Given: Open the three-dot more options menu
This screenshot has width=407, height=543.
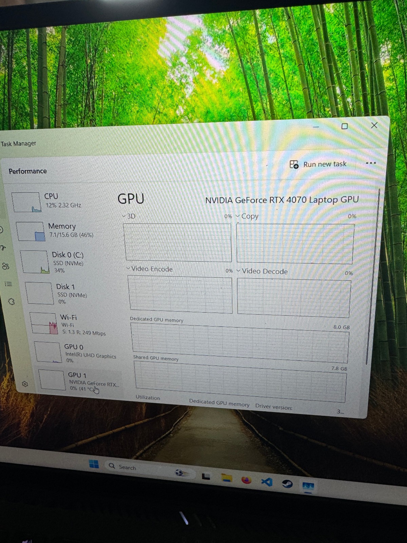Looking at the screenshot, I should click(371, 163).
